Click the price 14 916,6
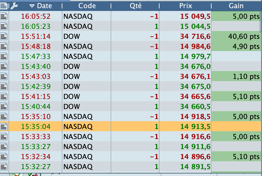 [x=195, y=137]
